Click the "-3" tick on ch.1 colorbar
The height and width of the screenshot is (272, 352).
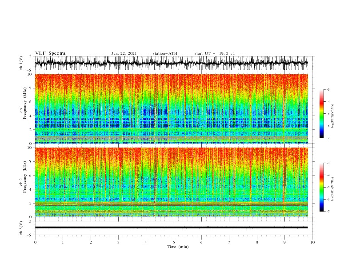click(328, 89)
